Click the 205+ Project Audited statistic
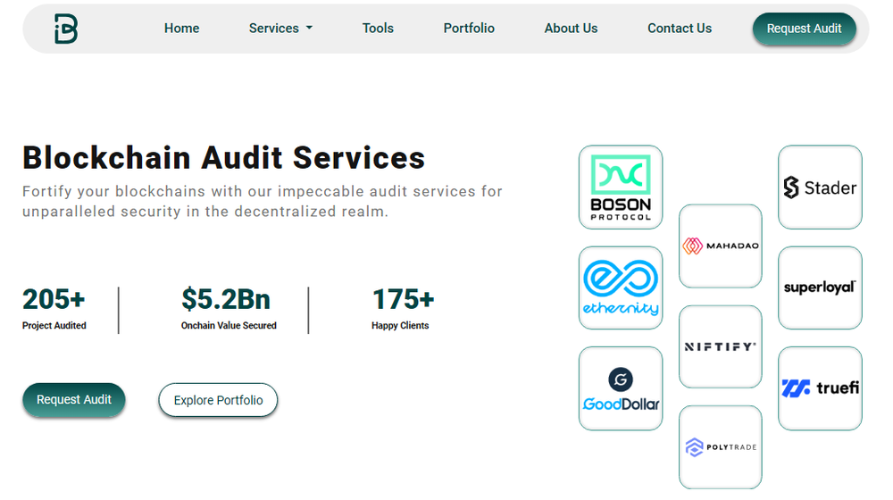This screenshot has height=500, width=893. click(54, 308)
